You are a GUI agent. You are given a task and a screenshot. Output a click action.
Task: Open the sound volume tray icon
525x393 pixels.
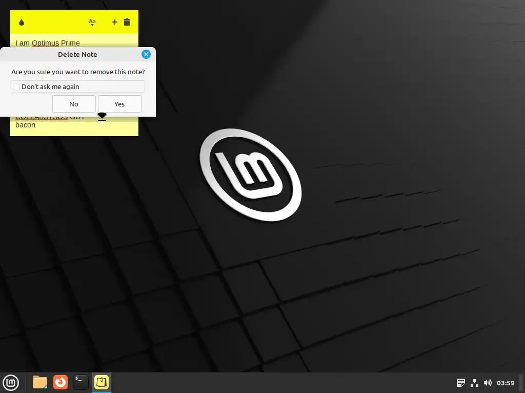point(488,383)
